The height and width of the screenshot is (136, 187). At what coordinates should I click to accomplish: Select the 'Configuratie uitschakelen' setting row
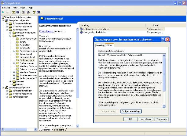click(123, 32)
